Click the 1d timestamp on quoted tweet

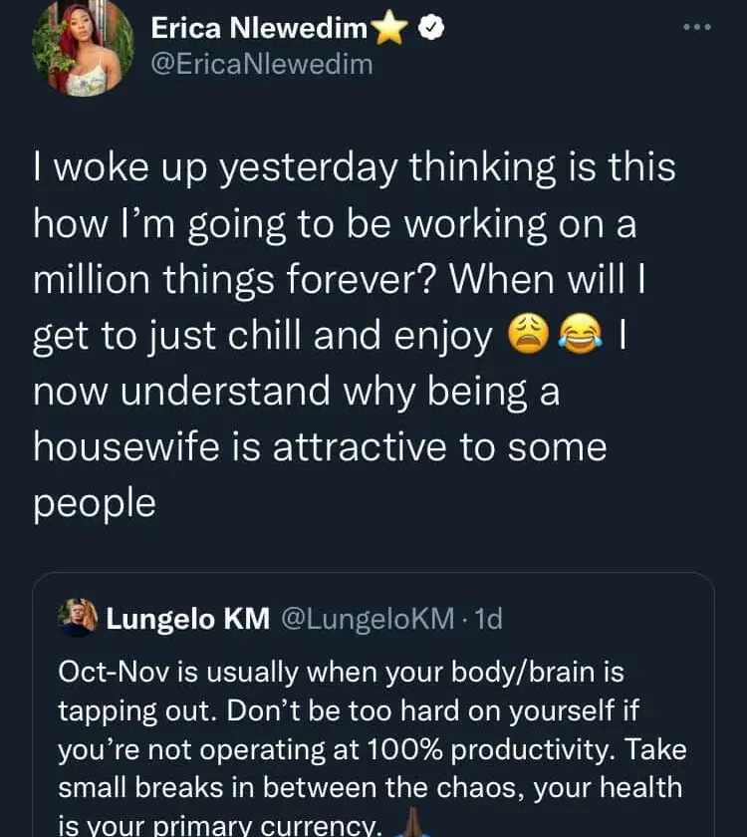click(490, 620)
